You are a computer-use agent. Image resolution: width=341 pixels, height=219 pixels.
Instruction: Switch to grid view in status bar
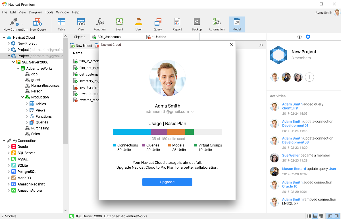point(321,216)
